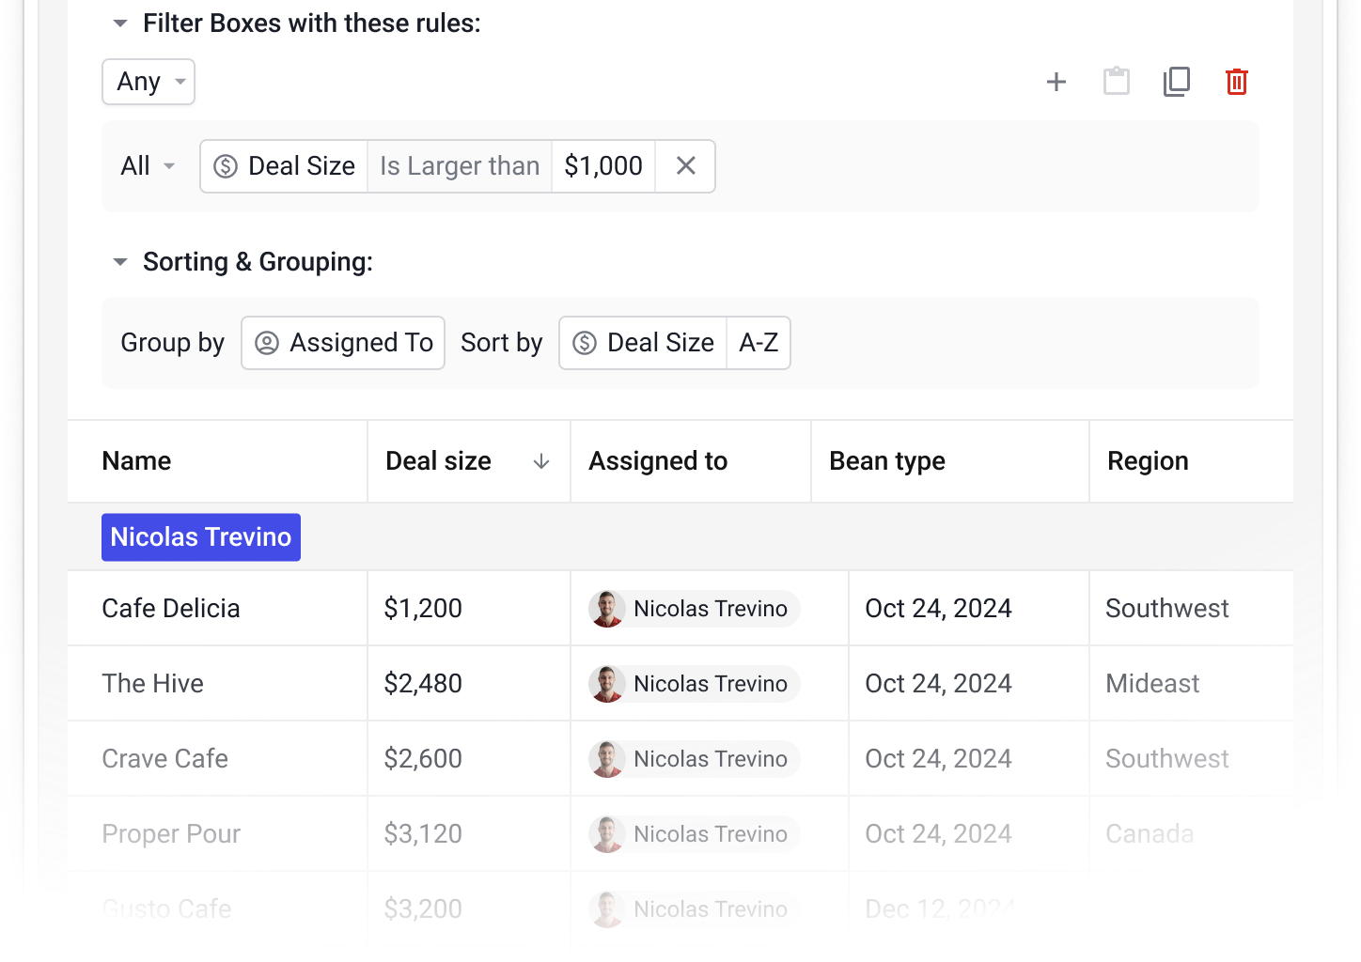Viewport: 1361px width, 962px height.
Task: Click the person icon in Assigned To grouping
Action: (x=265, y=343)
